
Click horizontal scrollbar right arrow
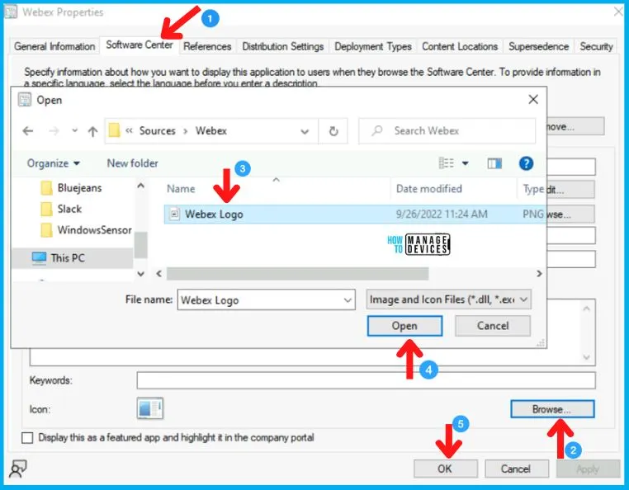(x=539, y=274)
